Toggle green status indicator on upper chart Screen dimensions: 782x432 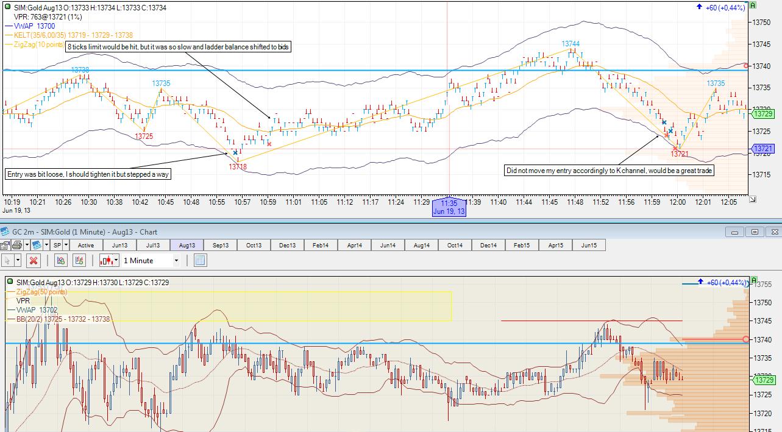click(9, 7)
